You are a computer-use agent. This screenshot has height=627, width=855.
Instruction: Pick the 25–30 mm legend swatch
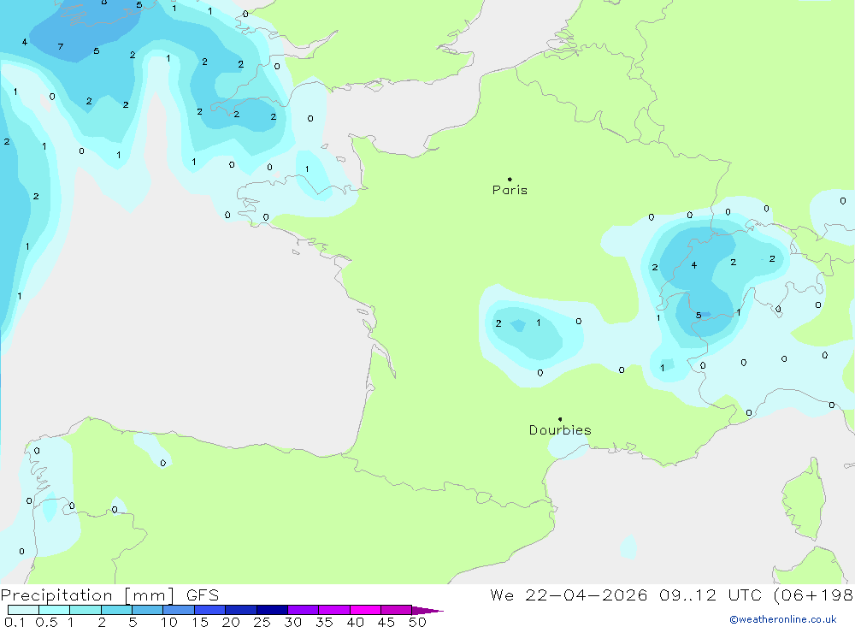tap(272, 610)
